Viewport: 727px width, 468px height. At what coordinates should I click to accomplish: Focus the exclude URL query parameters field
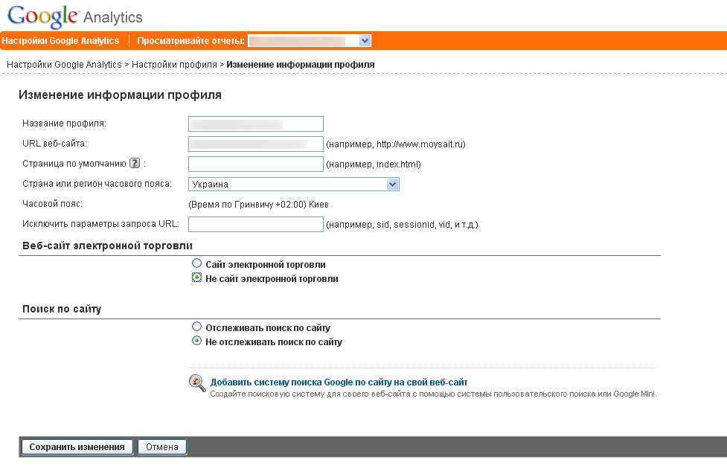coord(256,224)
